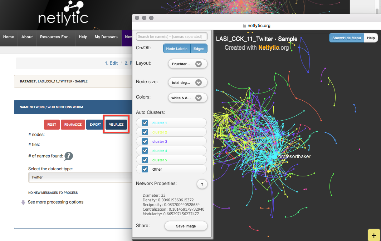Toggle the Edges display
381x241 pixels.
click(x=199, y=48)
